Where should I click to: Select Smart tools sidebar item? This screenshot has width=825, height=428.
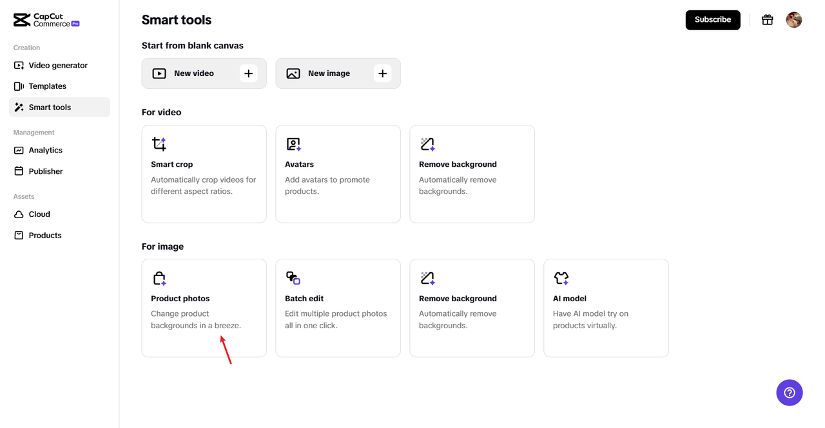[50, 107]
